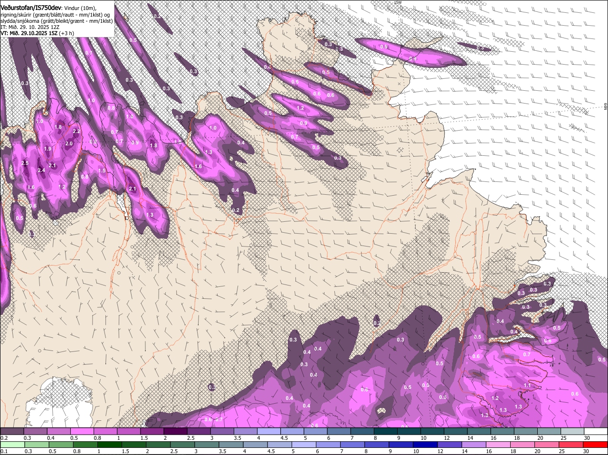Click the top legend label 0.2
608x455 pixels.
(x=4, y=438)
